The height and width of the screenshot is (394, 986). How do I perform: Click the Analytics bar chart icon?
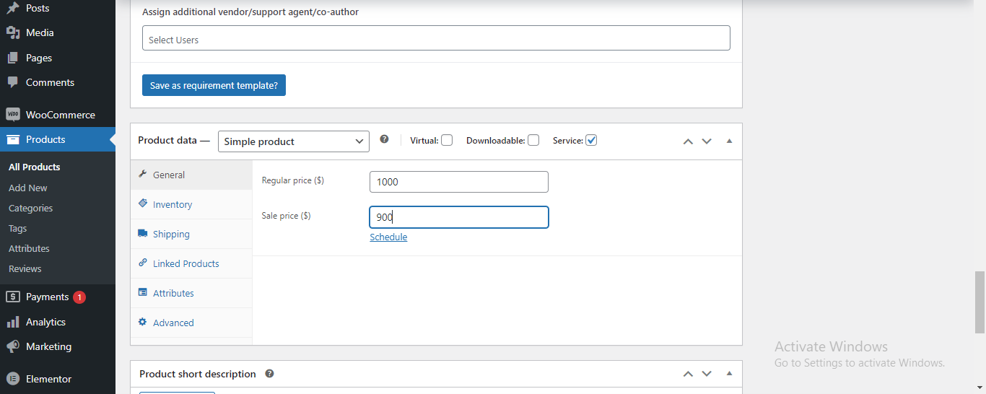point(12,322)
